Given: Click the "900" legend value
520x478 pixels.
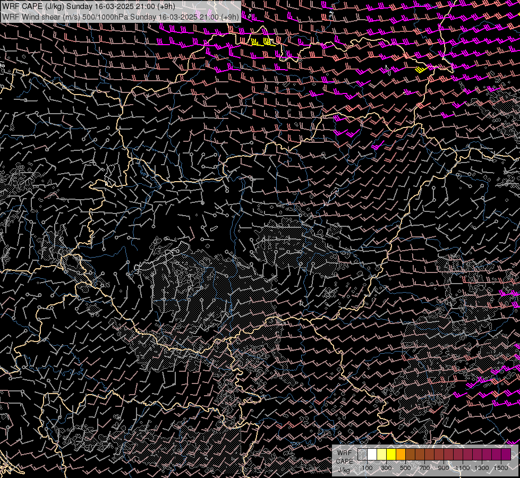Looking at the screenshot, I should [x=444, y=468].
